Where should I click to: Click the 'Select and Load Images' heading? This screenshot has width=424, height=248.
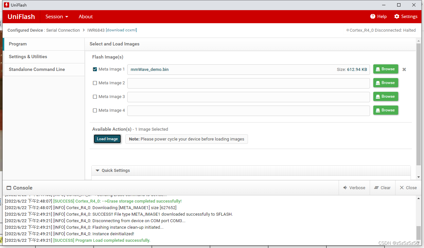(x=115, y=44)
